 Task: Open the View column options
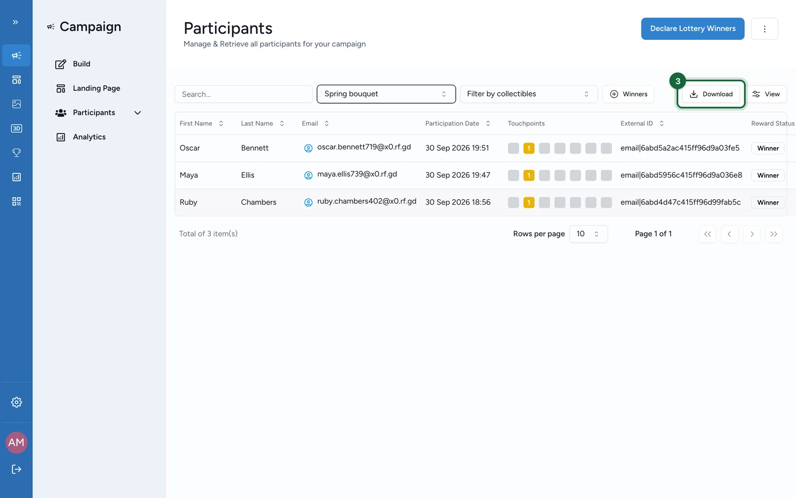766,94
